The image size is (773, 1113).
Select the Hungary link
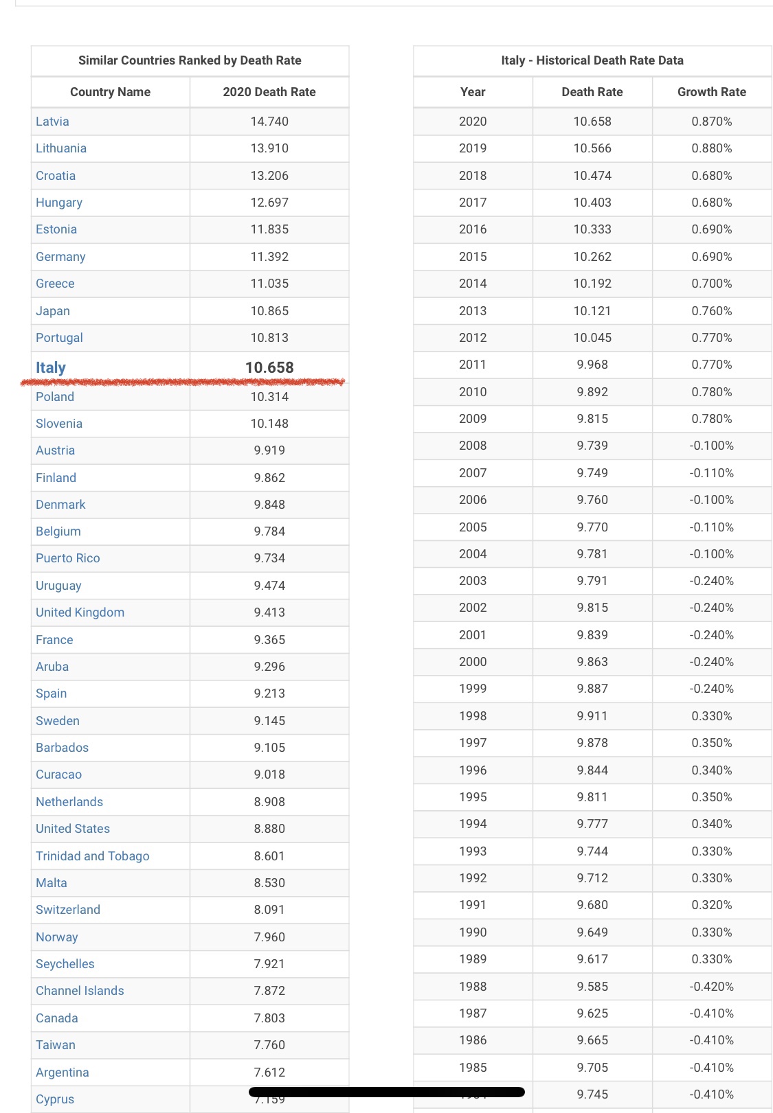(59, 203)
